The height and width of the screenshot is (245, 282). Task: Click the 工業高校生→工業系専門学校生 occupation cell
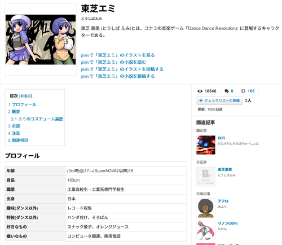[x=126, y=190]
